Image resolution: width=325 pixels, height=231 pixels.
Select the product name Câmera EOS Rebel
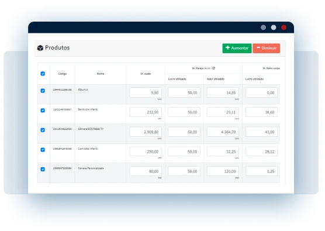coord(91,129)
